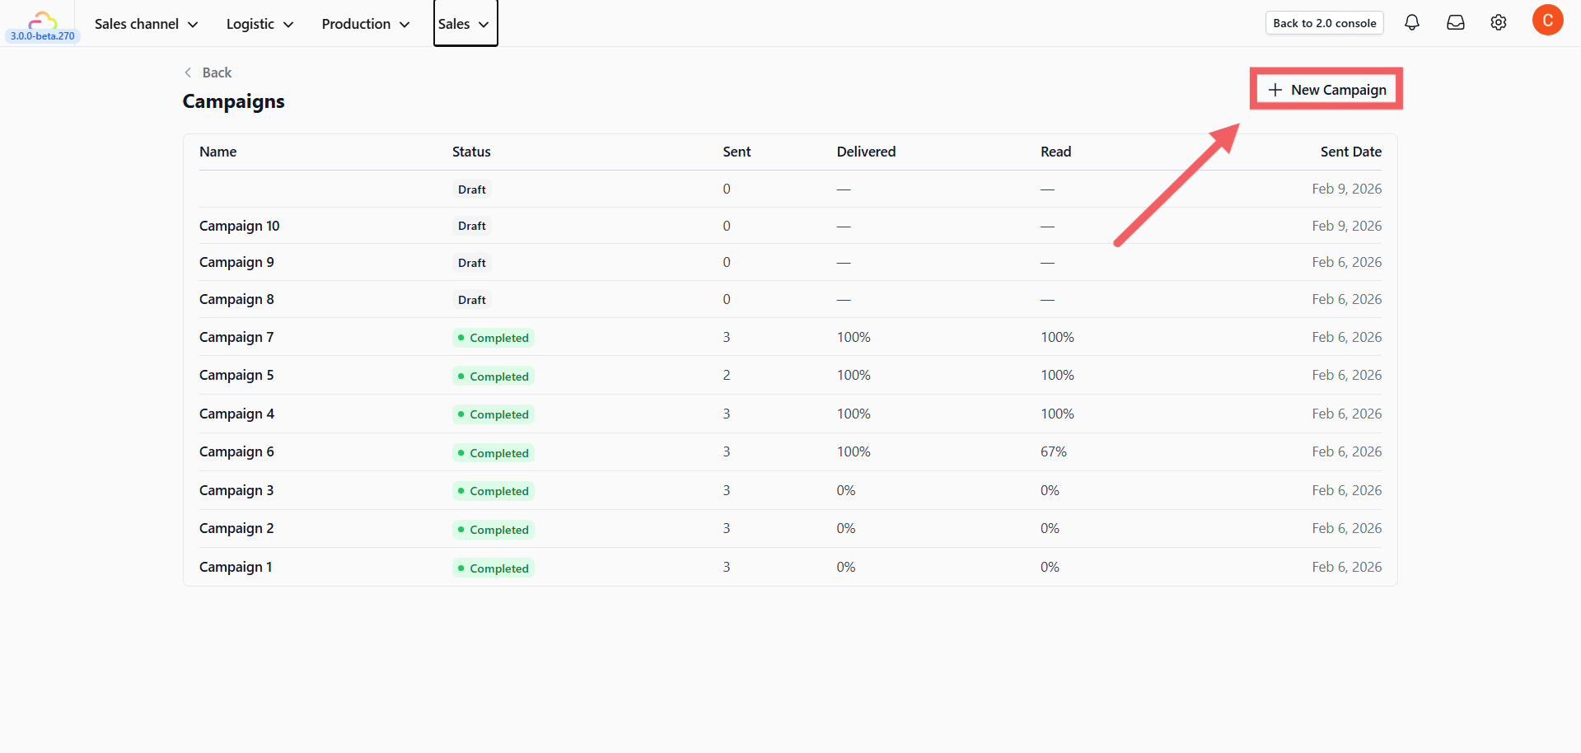Open the user avatar C menu
Image resolution: width=1581 pixels, height=753 pixels.
1547,21
